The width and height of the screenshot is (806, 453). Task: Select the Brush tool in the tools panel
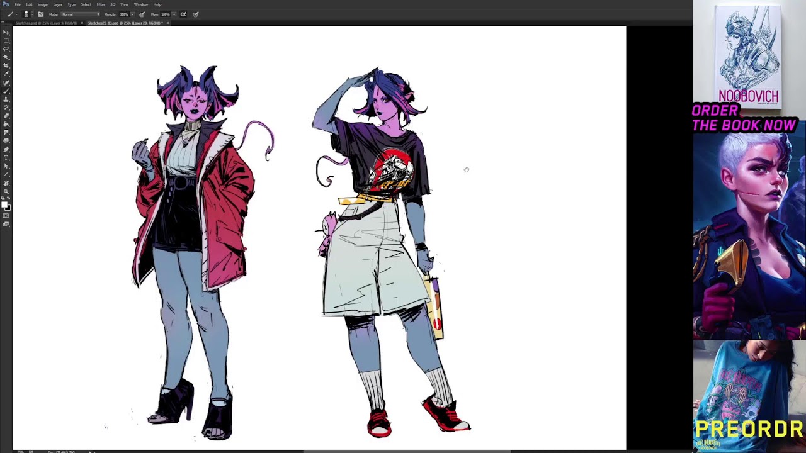pyautogui.click(x=6, y=91)
